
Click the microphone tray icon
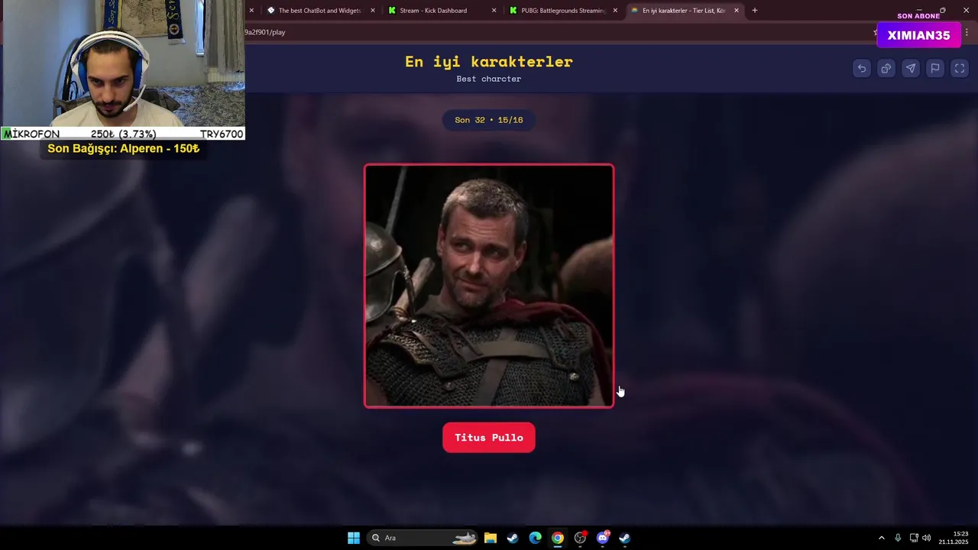898,538
